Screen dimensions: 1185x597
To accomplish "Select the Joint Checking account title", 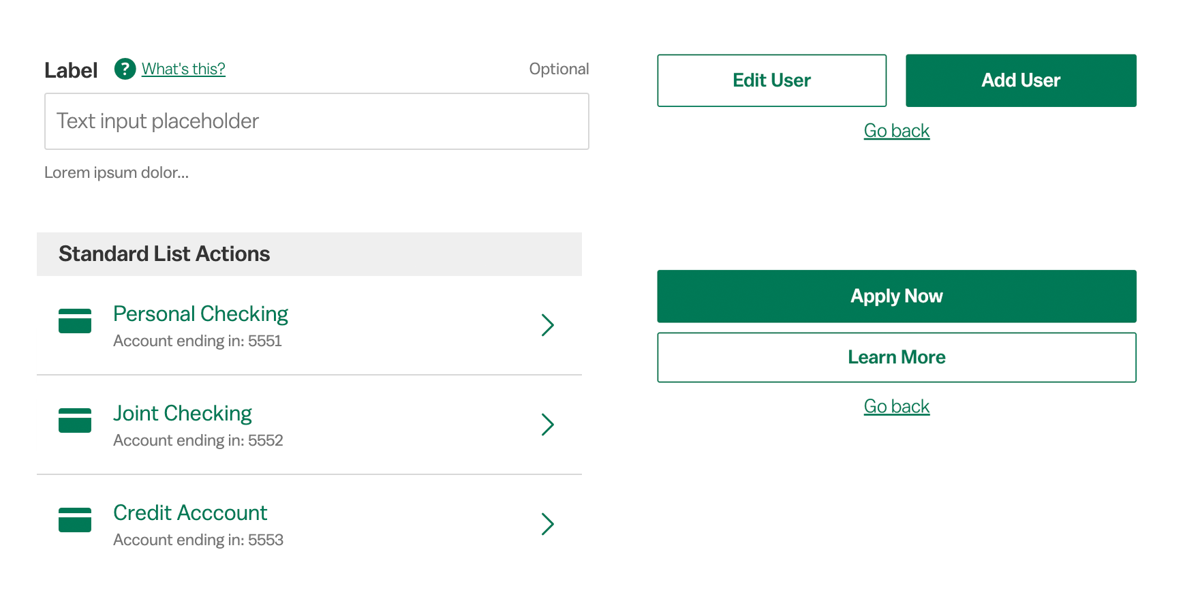I will [x=183, y=413].
